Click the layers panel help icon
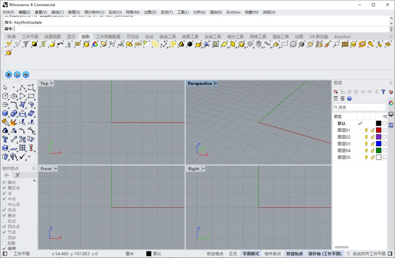Viewport: 395px width, 258px height. pos(349,98)
